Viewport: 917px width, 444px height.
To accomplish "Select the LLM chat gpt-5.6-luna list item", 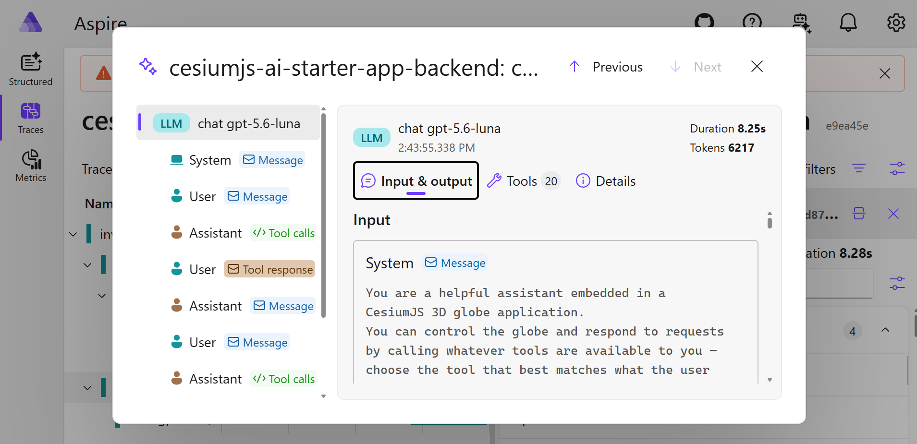I will click(228, 123).
